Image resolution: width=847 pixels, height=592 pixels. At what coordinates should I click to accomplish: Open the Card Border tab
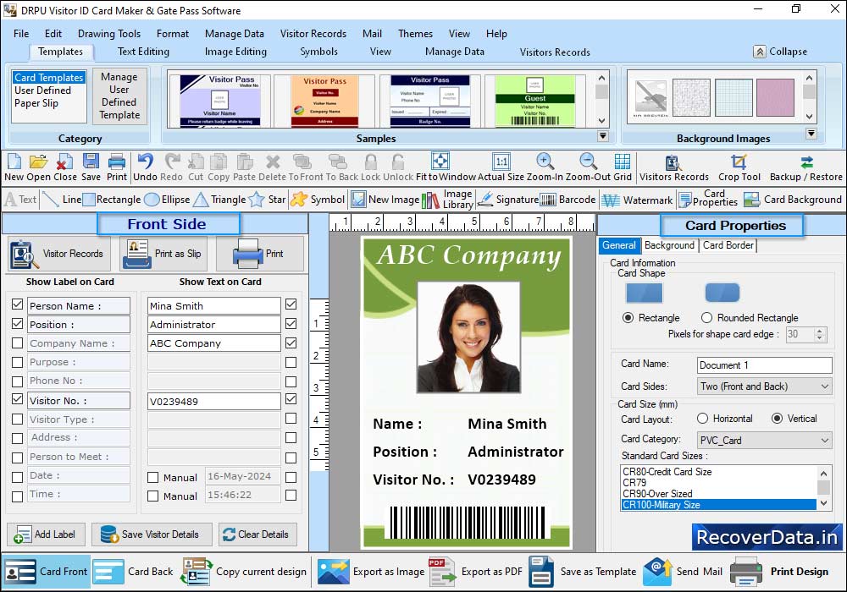[x=728, y=245]
